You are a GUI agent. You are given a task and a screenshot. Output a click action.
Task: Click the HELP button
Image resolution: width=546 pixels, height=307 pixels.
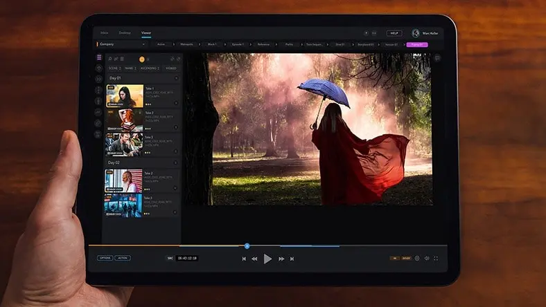[394, 33]
